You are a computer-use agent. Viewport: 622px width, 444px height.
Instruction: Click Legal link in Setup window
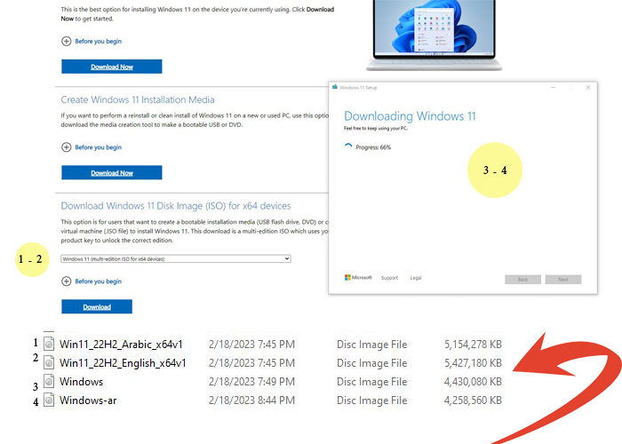pos(416,278)
